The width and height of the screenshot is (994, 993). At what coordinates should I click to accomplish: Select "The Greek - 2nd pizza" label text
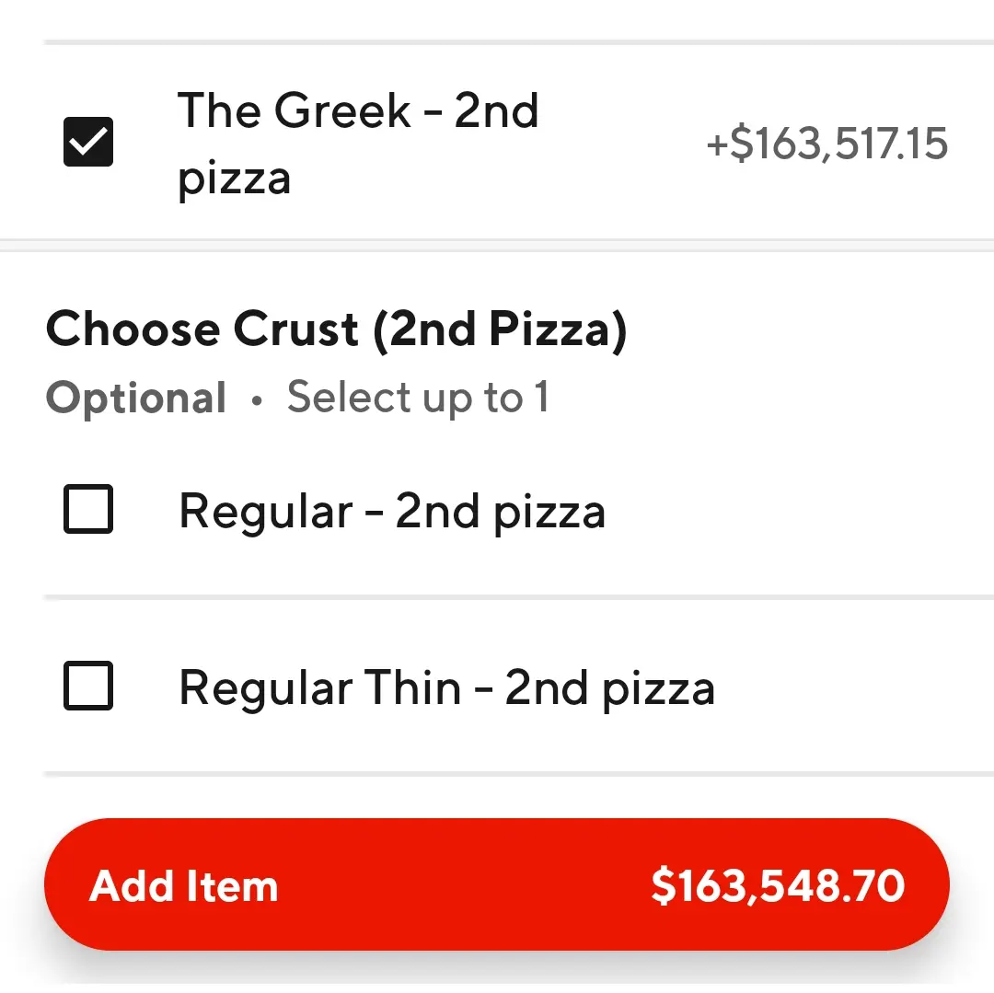pos(358,144)
